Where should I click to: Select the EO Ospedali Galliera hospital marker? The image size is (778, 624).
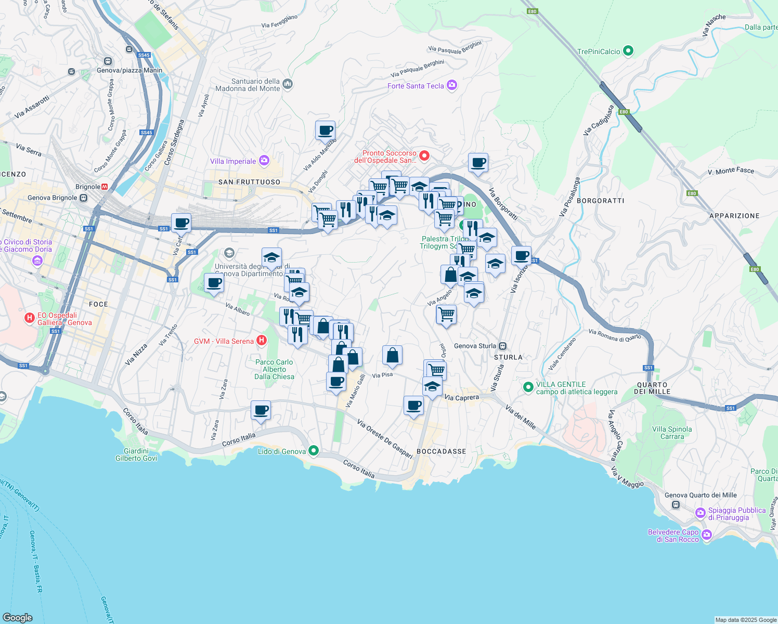[30, 318]
